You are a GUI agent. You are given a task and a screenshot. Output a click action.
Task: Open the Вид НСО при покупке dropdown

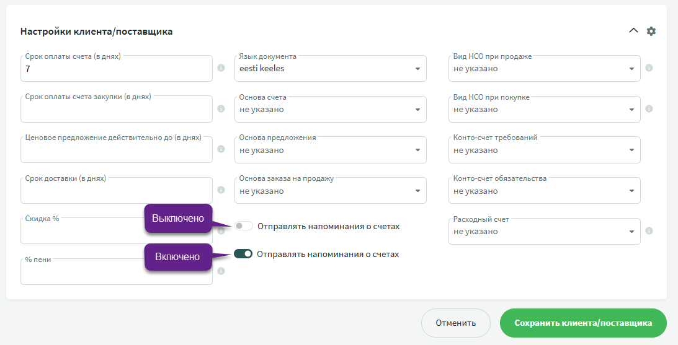pyautogui.click(x=544, y=110)
